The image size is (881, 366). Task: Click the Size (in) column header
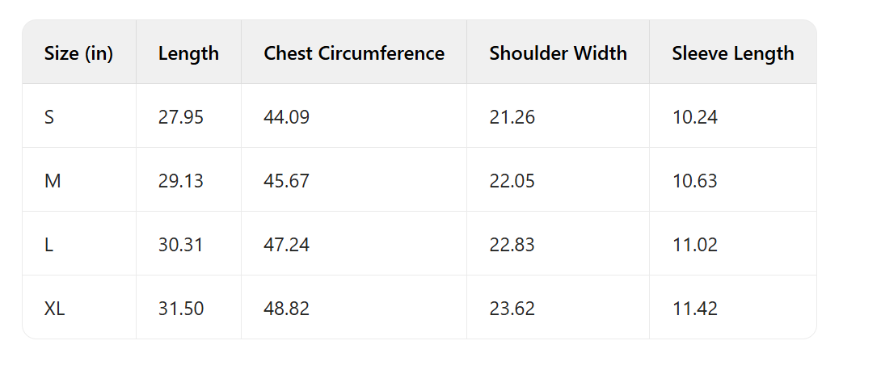[x=78, y=53]
